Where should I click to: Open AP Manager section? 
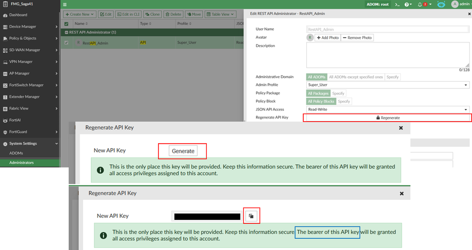click(19, 74)
